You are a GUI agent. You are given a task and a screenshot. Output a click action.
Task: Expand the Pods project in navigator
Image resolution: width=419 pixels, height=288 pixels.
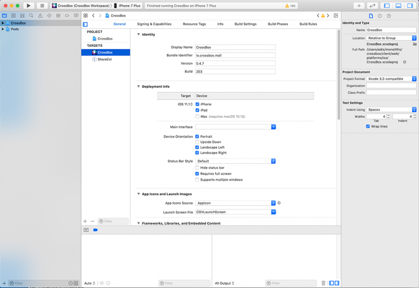point(3,29)
